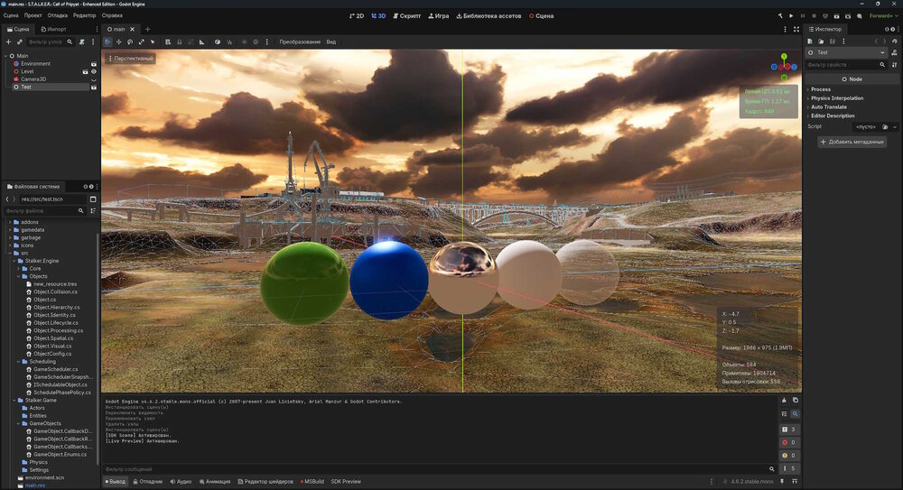Open the Перспективный viewport menu

[130, 59]
